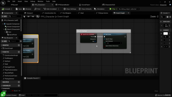This screenshot has height=97, width=172.
Task: Open Details property matrix grid icon
Action: [x=167, y=17]
